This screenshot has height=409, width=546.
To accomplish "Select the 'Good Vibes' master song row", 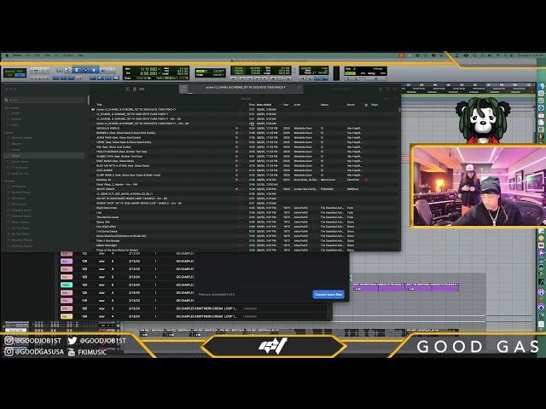I will coord(244,184).
